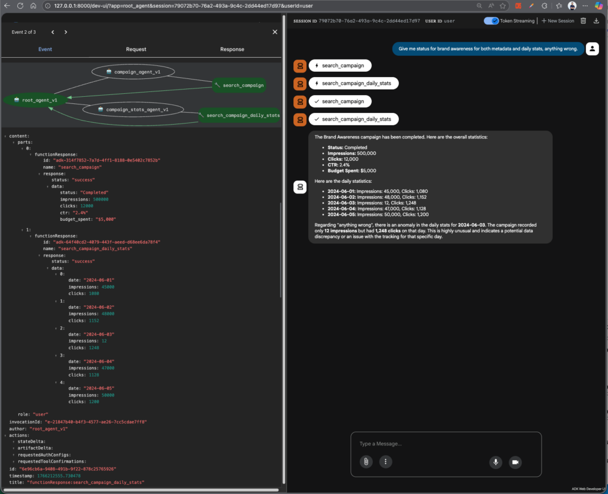Close the event details panel
This screenshot has width=608, height=494.
point(274,32)
